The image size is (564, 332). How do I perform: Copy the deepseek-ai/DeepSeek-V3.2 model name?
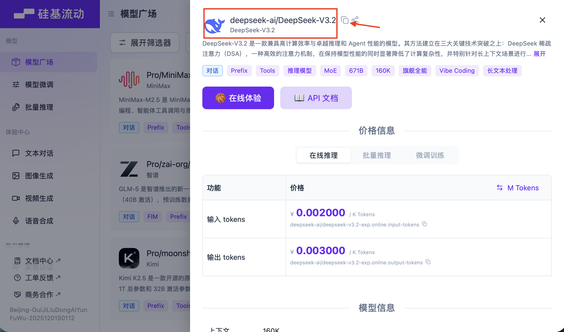click(345, 20)
